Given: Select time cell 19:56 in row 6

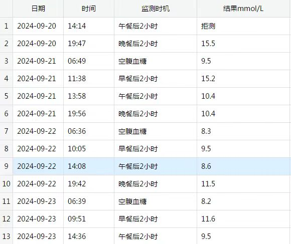Looking at the screenshot, I should tap(89, 114).
